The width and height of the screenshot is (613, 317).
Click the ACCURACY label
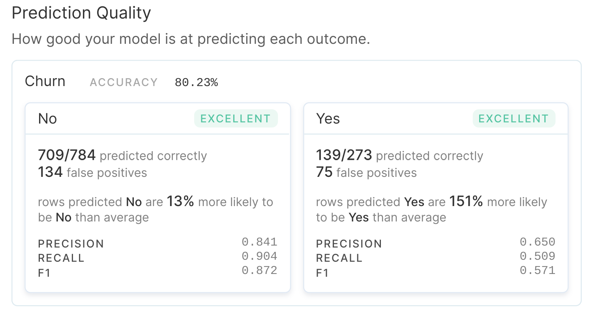pyautogui.click(x=124, y=83)
